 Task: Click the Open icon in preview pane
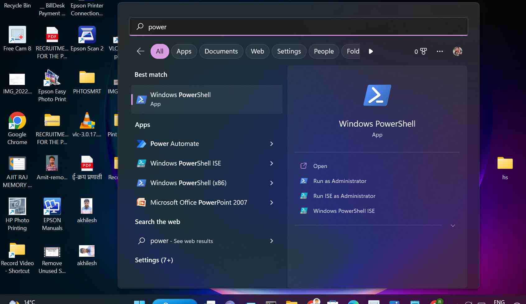(x=304, y=166)
